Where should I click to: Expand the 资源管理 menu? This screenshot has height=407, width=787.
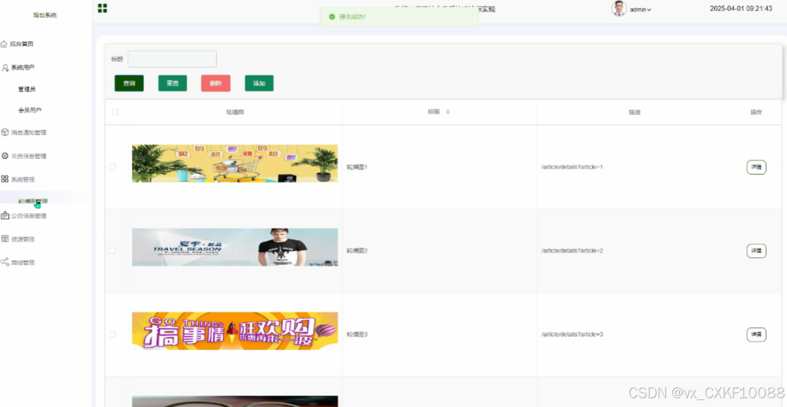(23, 239)
